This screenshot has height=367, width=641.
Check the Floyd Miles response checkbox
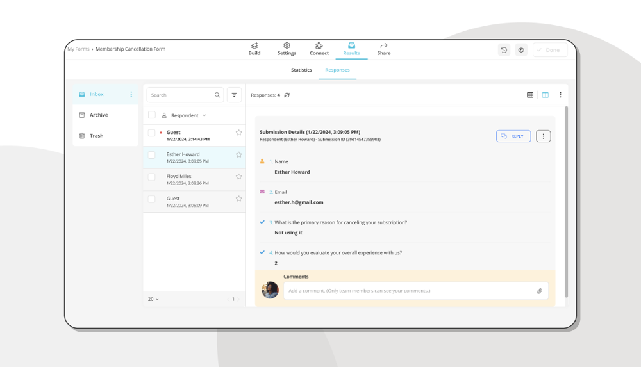pyautogui.click(x=152, y=177)
